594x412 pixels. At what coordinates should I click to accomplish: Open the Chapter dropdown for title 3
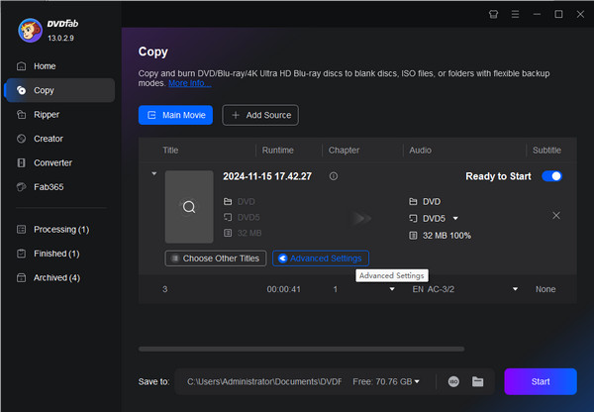point(392,289)
